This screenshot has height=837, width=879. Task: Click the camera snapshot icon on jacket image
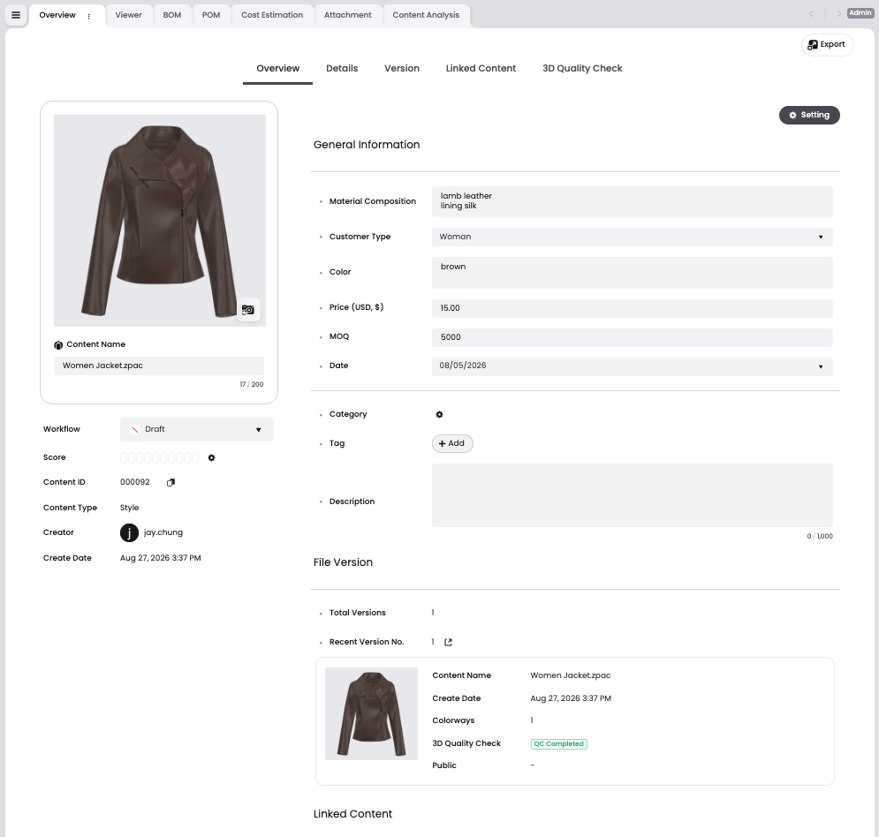coord(247,310)
